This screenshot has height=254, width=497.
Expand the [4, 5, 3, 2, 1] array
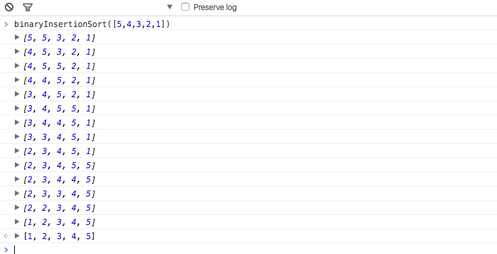click(x=17, y=51)
